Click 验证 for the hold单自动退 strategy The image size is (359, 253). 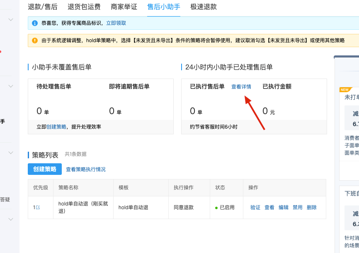click(x=255, y=208)
